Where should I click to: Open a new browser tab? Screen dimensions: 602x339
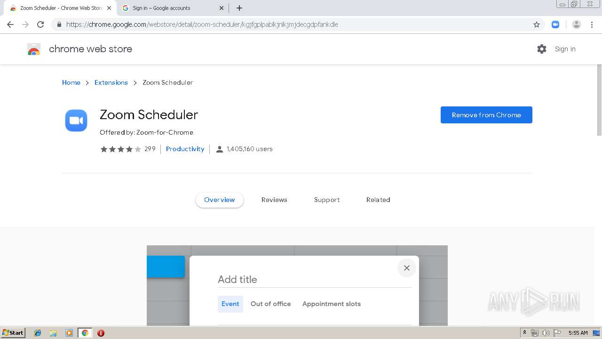pos(239,8)
